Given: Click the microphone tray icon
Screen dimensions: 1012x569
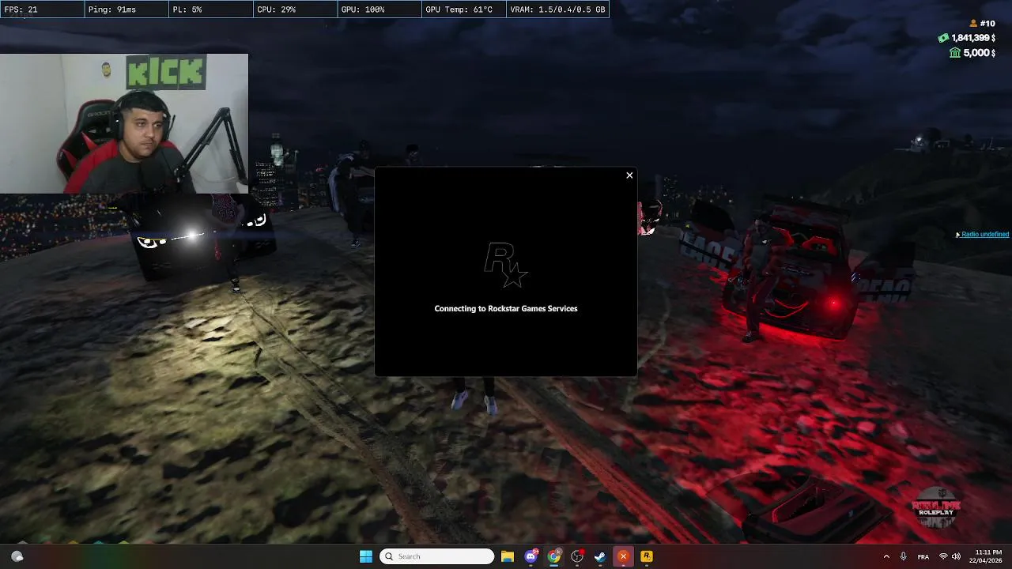Looking at the screenshot, I should [904, 556].
